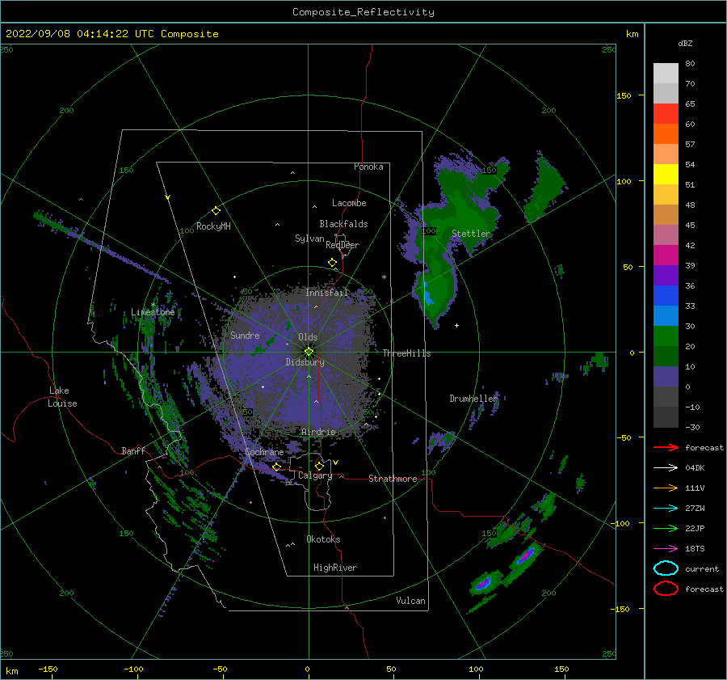The width and height of the screenshot is (727, 680).
Task: Select the 0 dBZ purple swatch
Action: (666, 376)
